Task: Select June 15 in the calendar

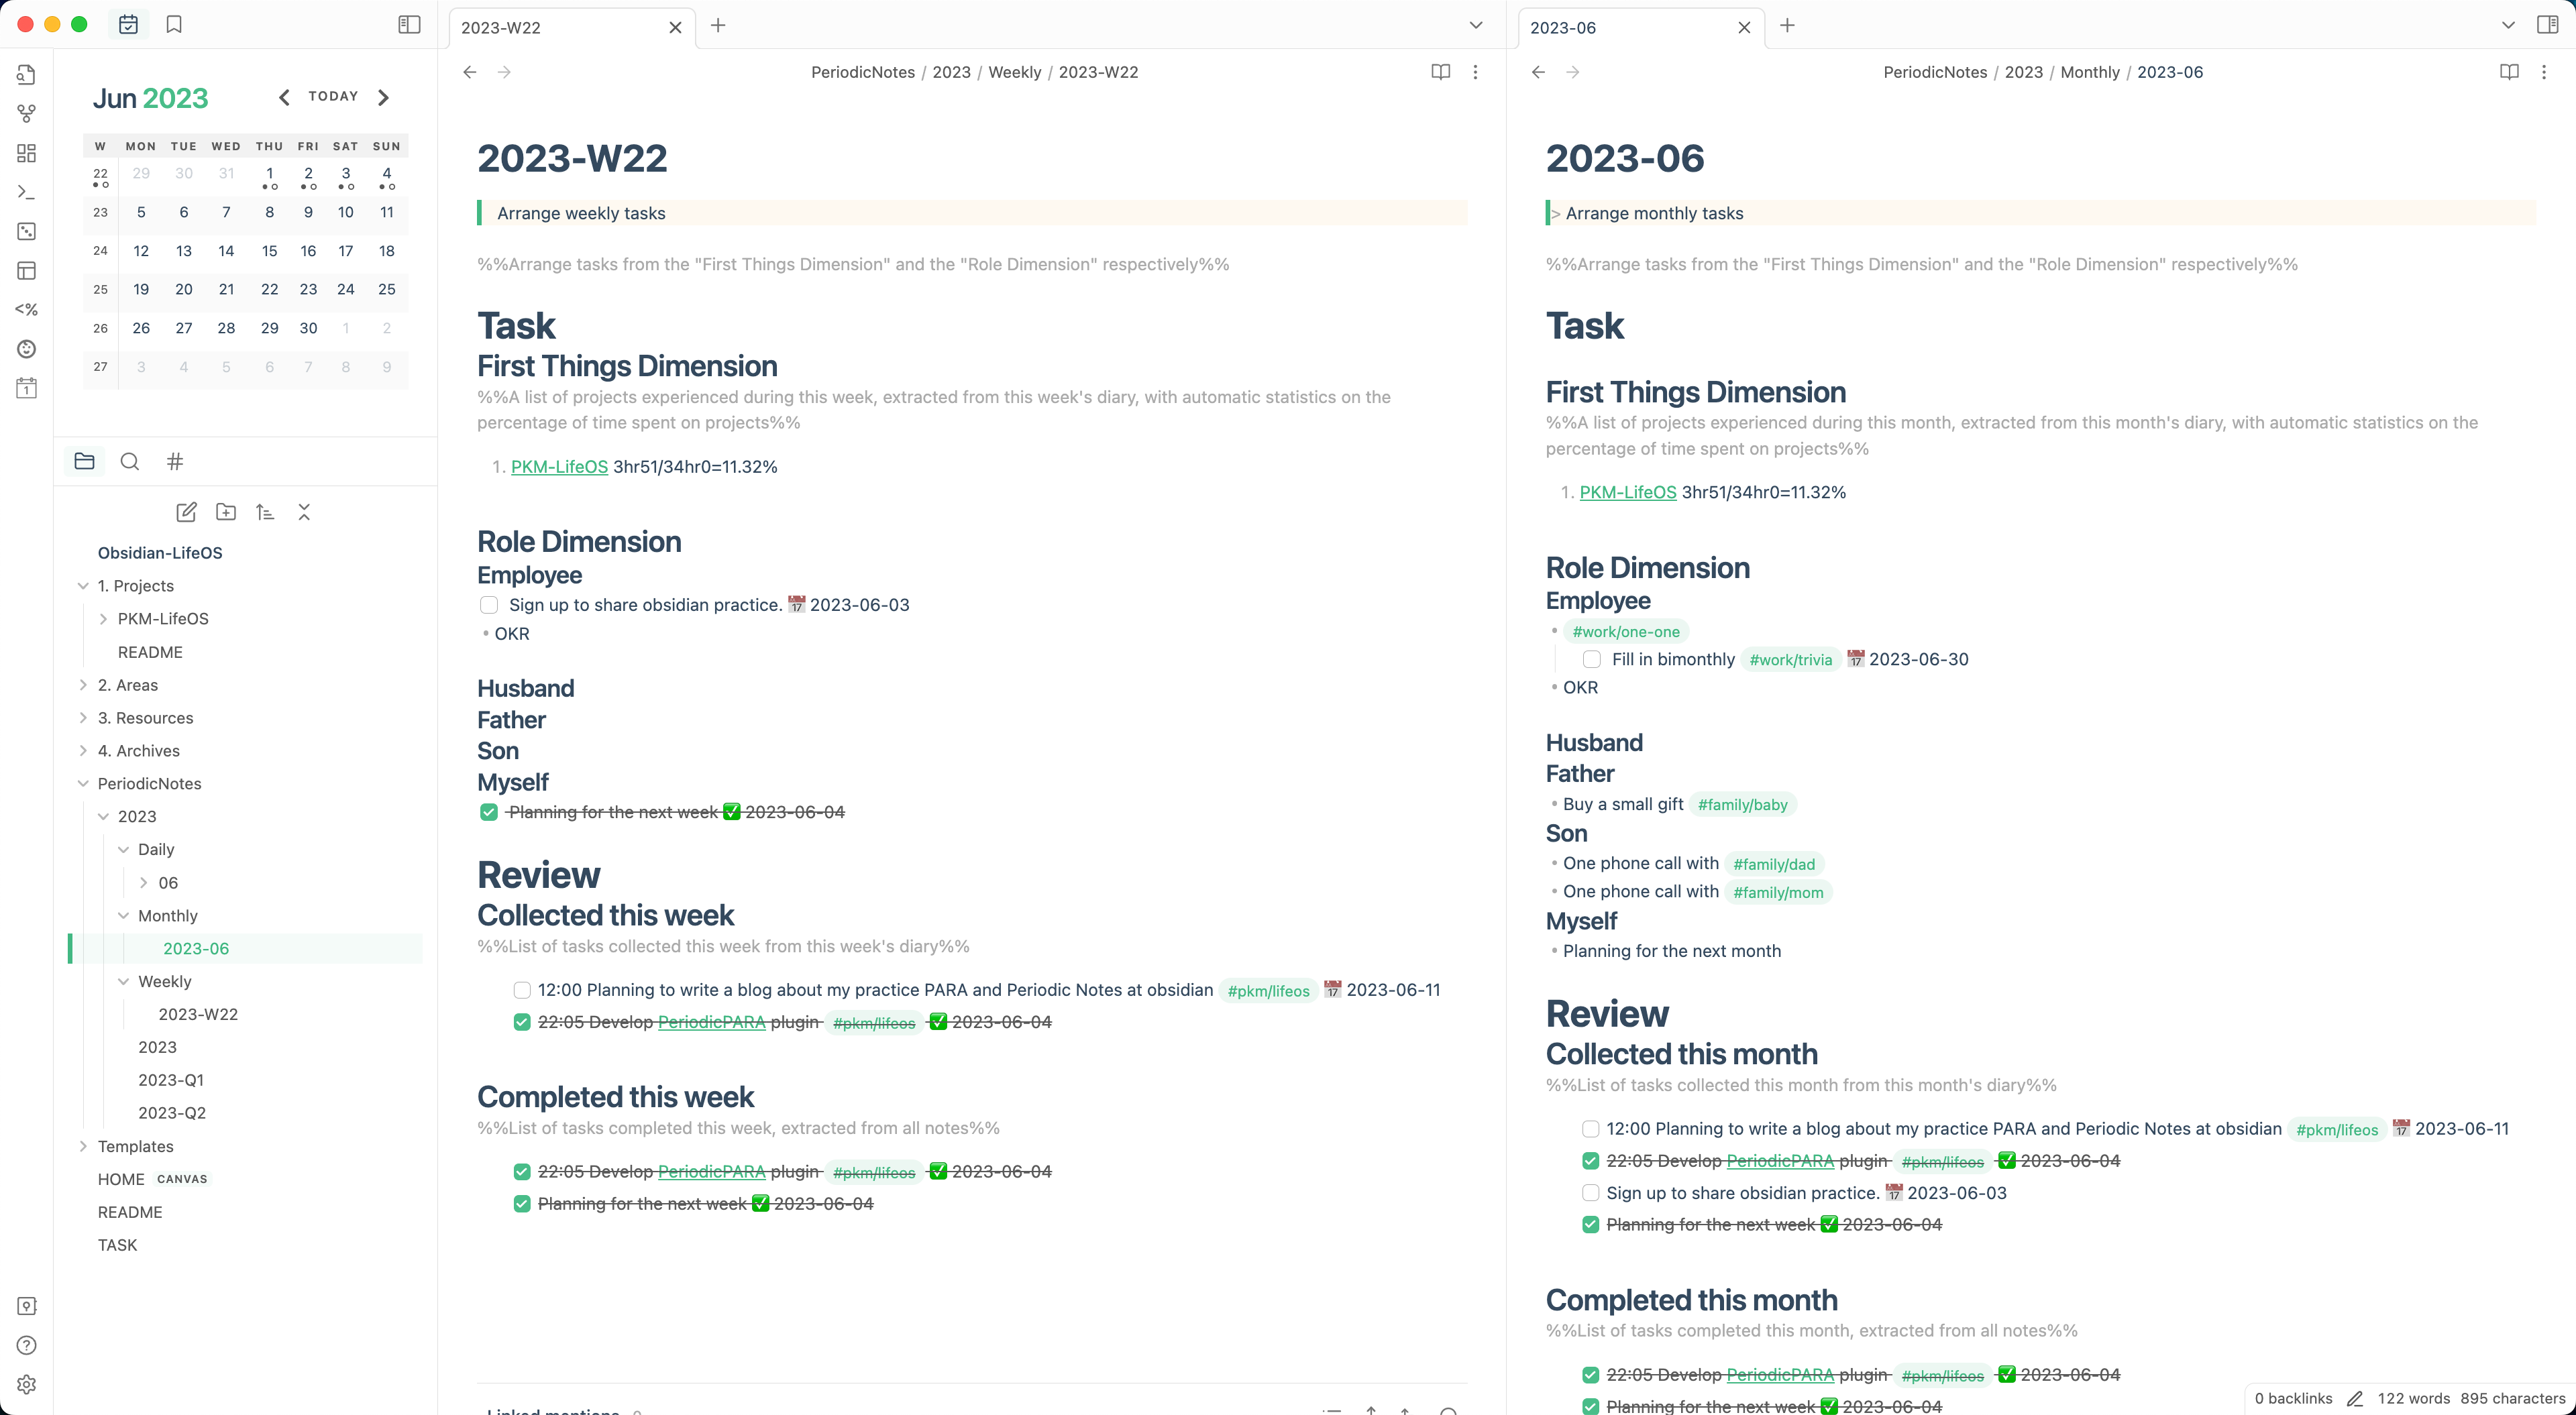Action: (269, 251)
